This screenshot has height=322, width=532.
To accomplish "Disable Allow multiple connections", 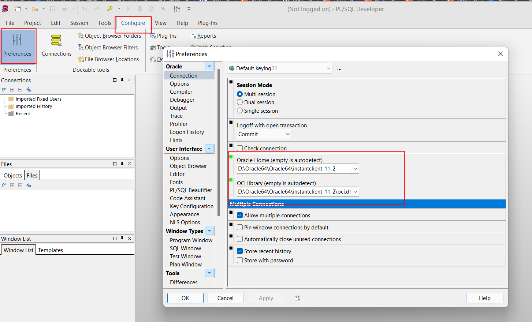I will (x=240, y=215).
